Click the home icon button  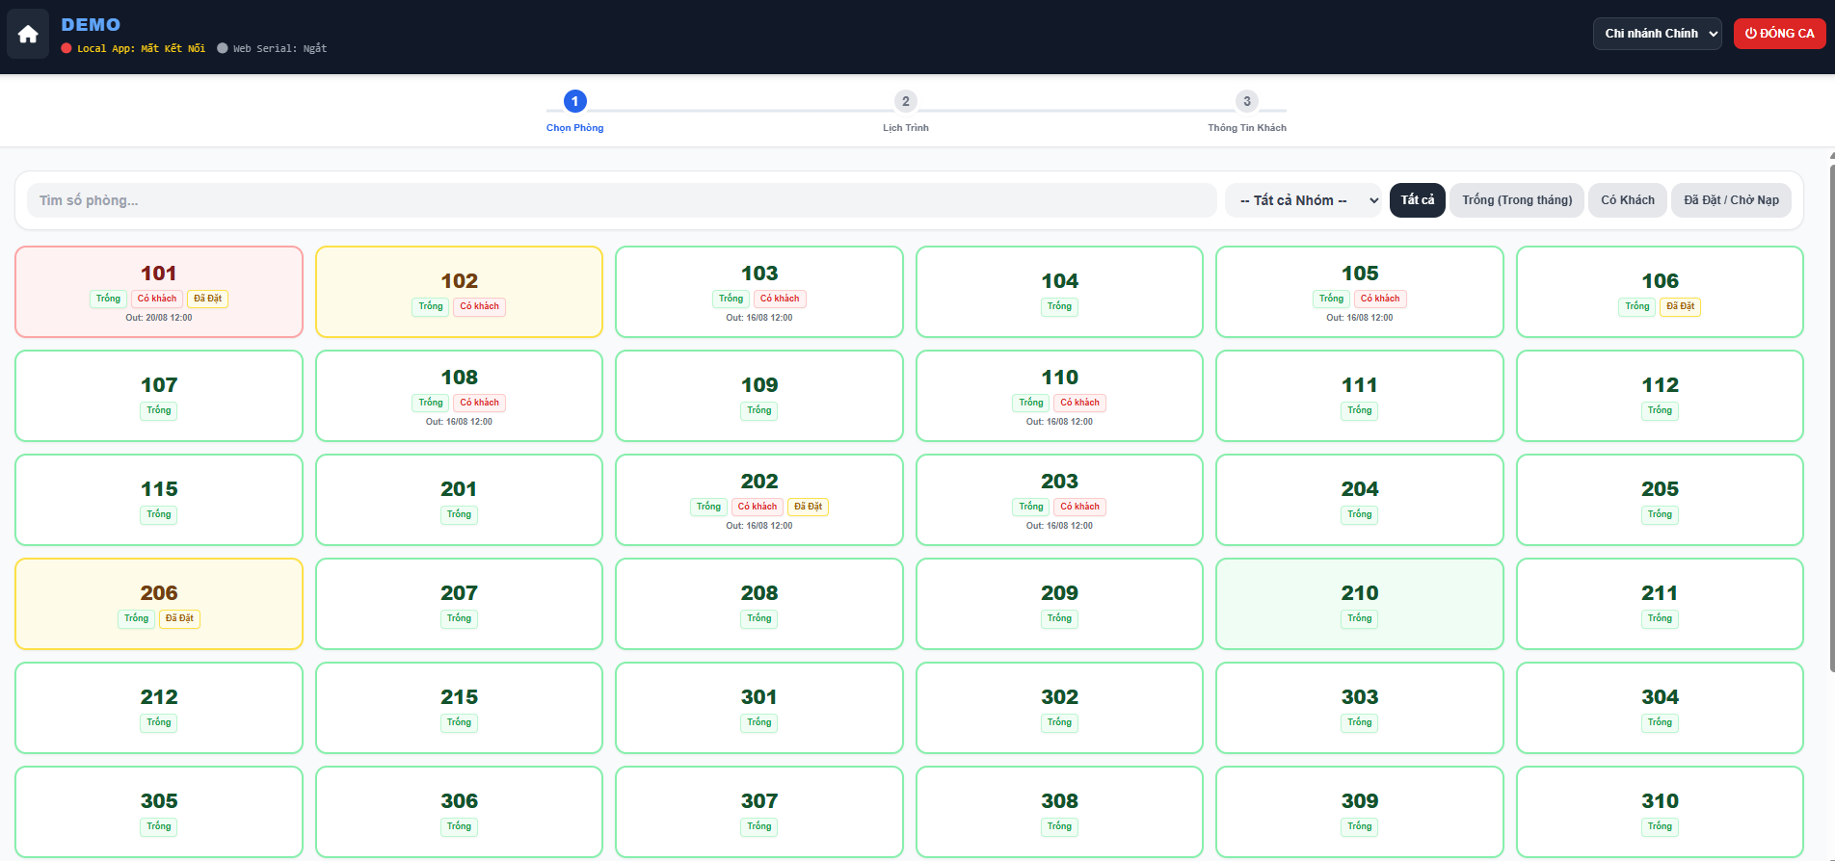point(28,34)
